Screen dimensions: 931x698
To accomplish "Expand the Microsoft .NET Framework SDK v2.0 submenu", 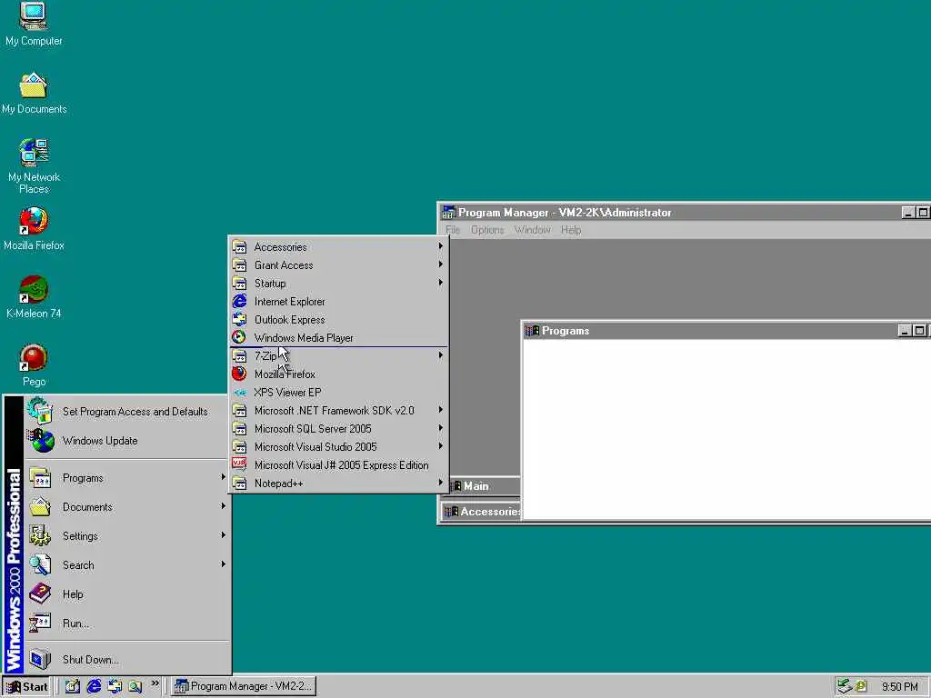I will click(338, 410).
